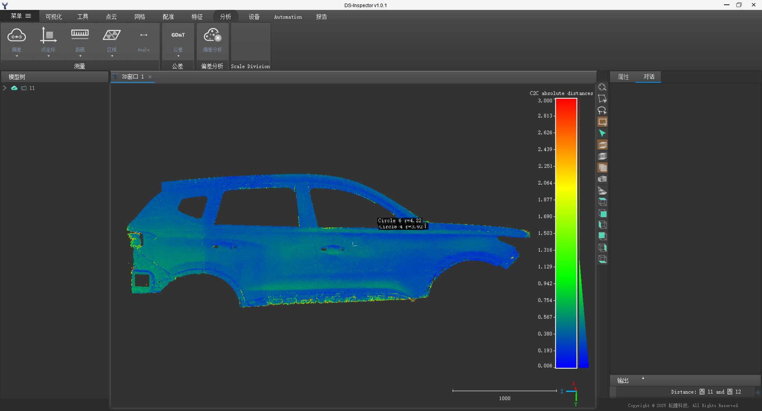Open the 菜单 hamburger menu

(21, 16)
